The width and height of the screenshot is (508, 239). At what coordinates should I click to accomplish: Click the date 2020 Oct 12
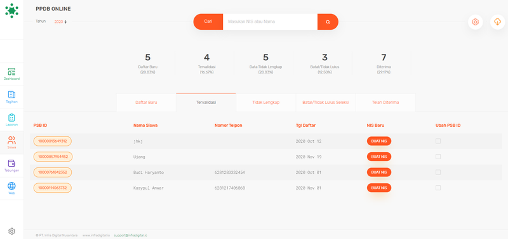pos(309,141)
